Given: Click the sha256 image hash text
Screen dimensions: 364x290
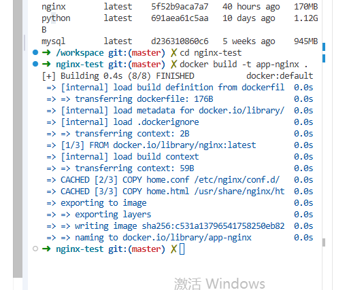Looking at the screenshot, I should pos(213,226).
